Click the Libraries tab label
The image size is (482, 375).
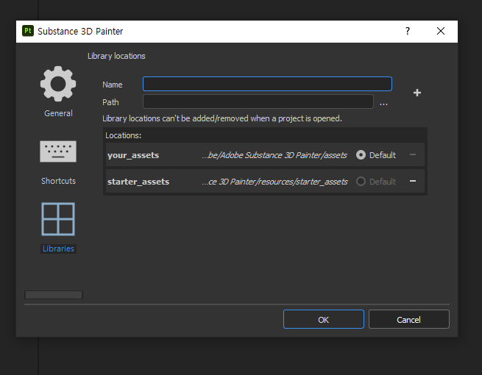[x=58, y=249]
